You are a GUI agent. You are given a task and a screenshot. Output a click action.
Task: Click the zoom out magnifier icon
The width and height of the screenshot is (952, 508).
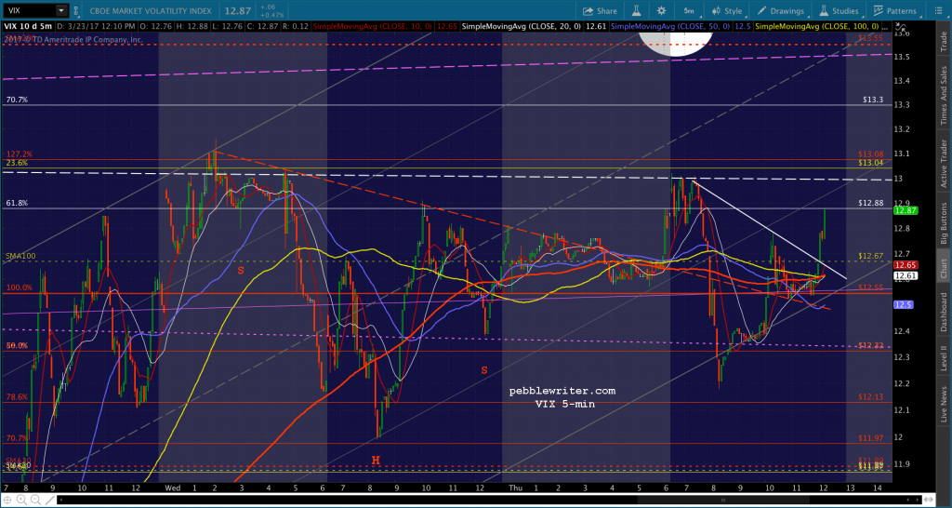[35, 501]
